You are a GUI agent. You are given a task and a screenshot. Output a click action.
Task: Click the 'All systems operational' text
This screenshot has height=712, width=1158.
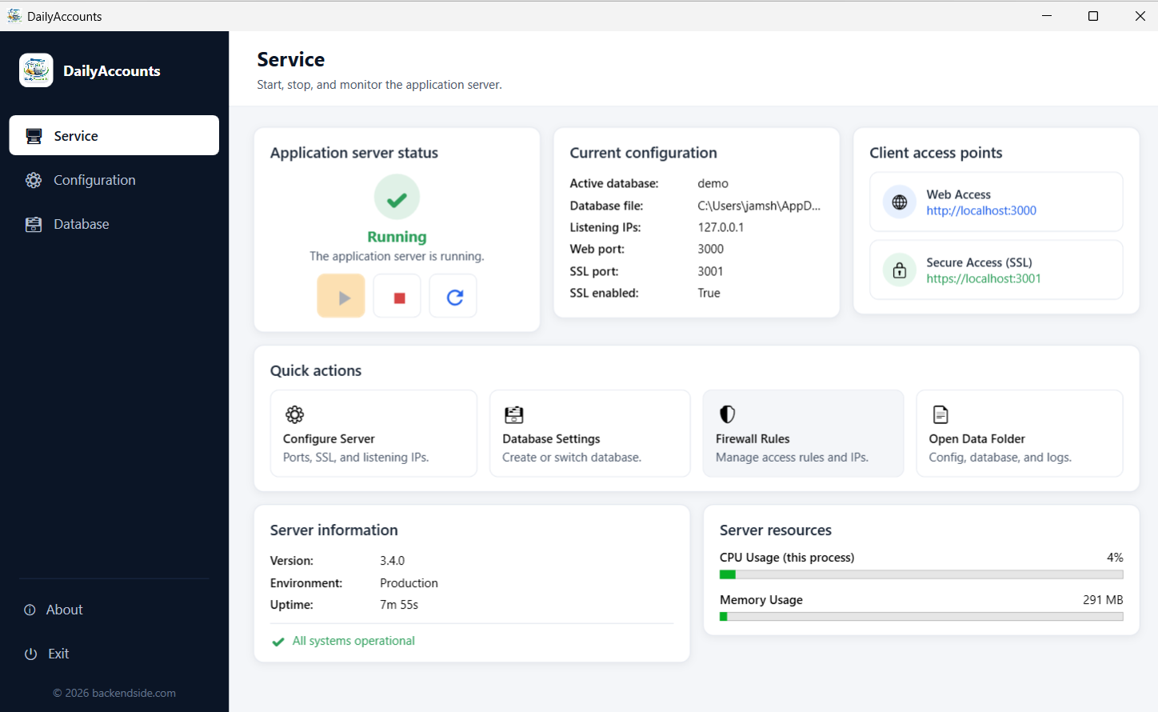(x=353, y=641)
